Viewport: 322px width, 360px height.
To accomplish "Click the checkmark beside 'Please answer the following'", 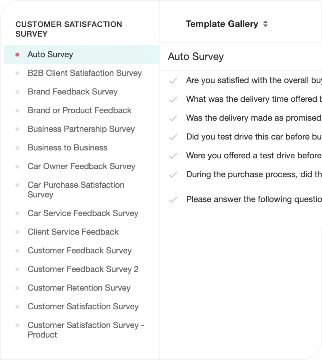I will (173, 200).
